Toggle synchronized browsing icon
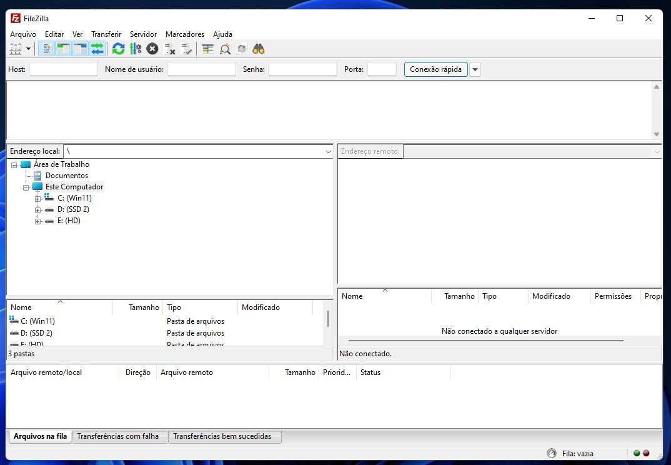 click(x=242, y=49)
